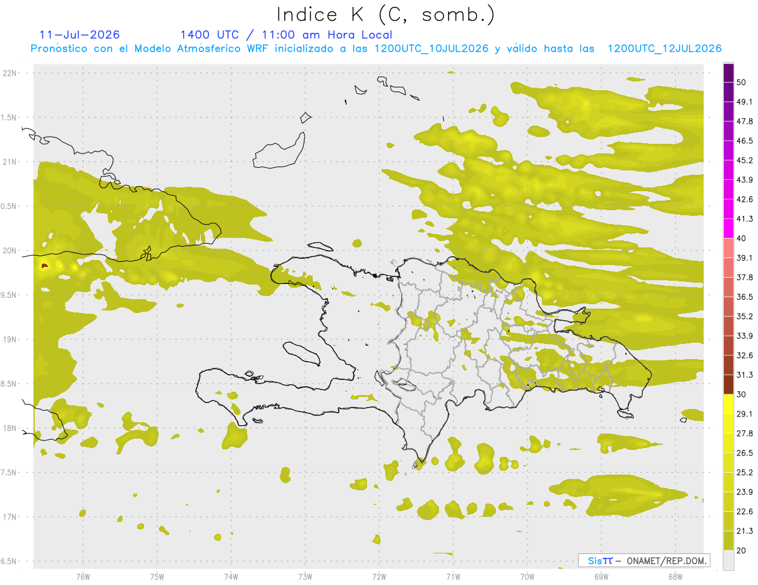This screenshot has width=758, height=585.
Task: Pick the magenta color bar segment between 41.3 and 42.6
Action: pyautogui.click(x=728, y=210)
